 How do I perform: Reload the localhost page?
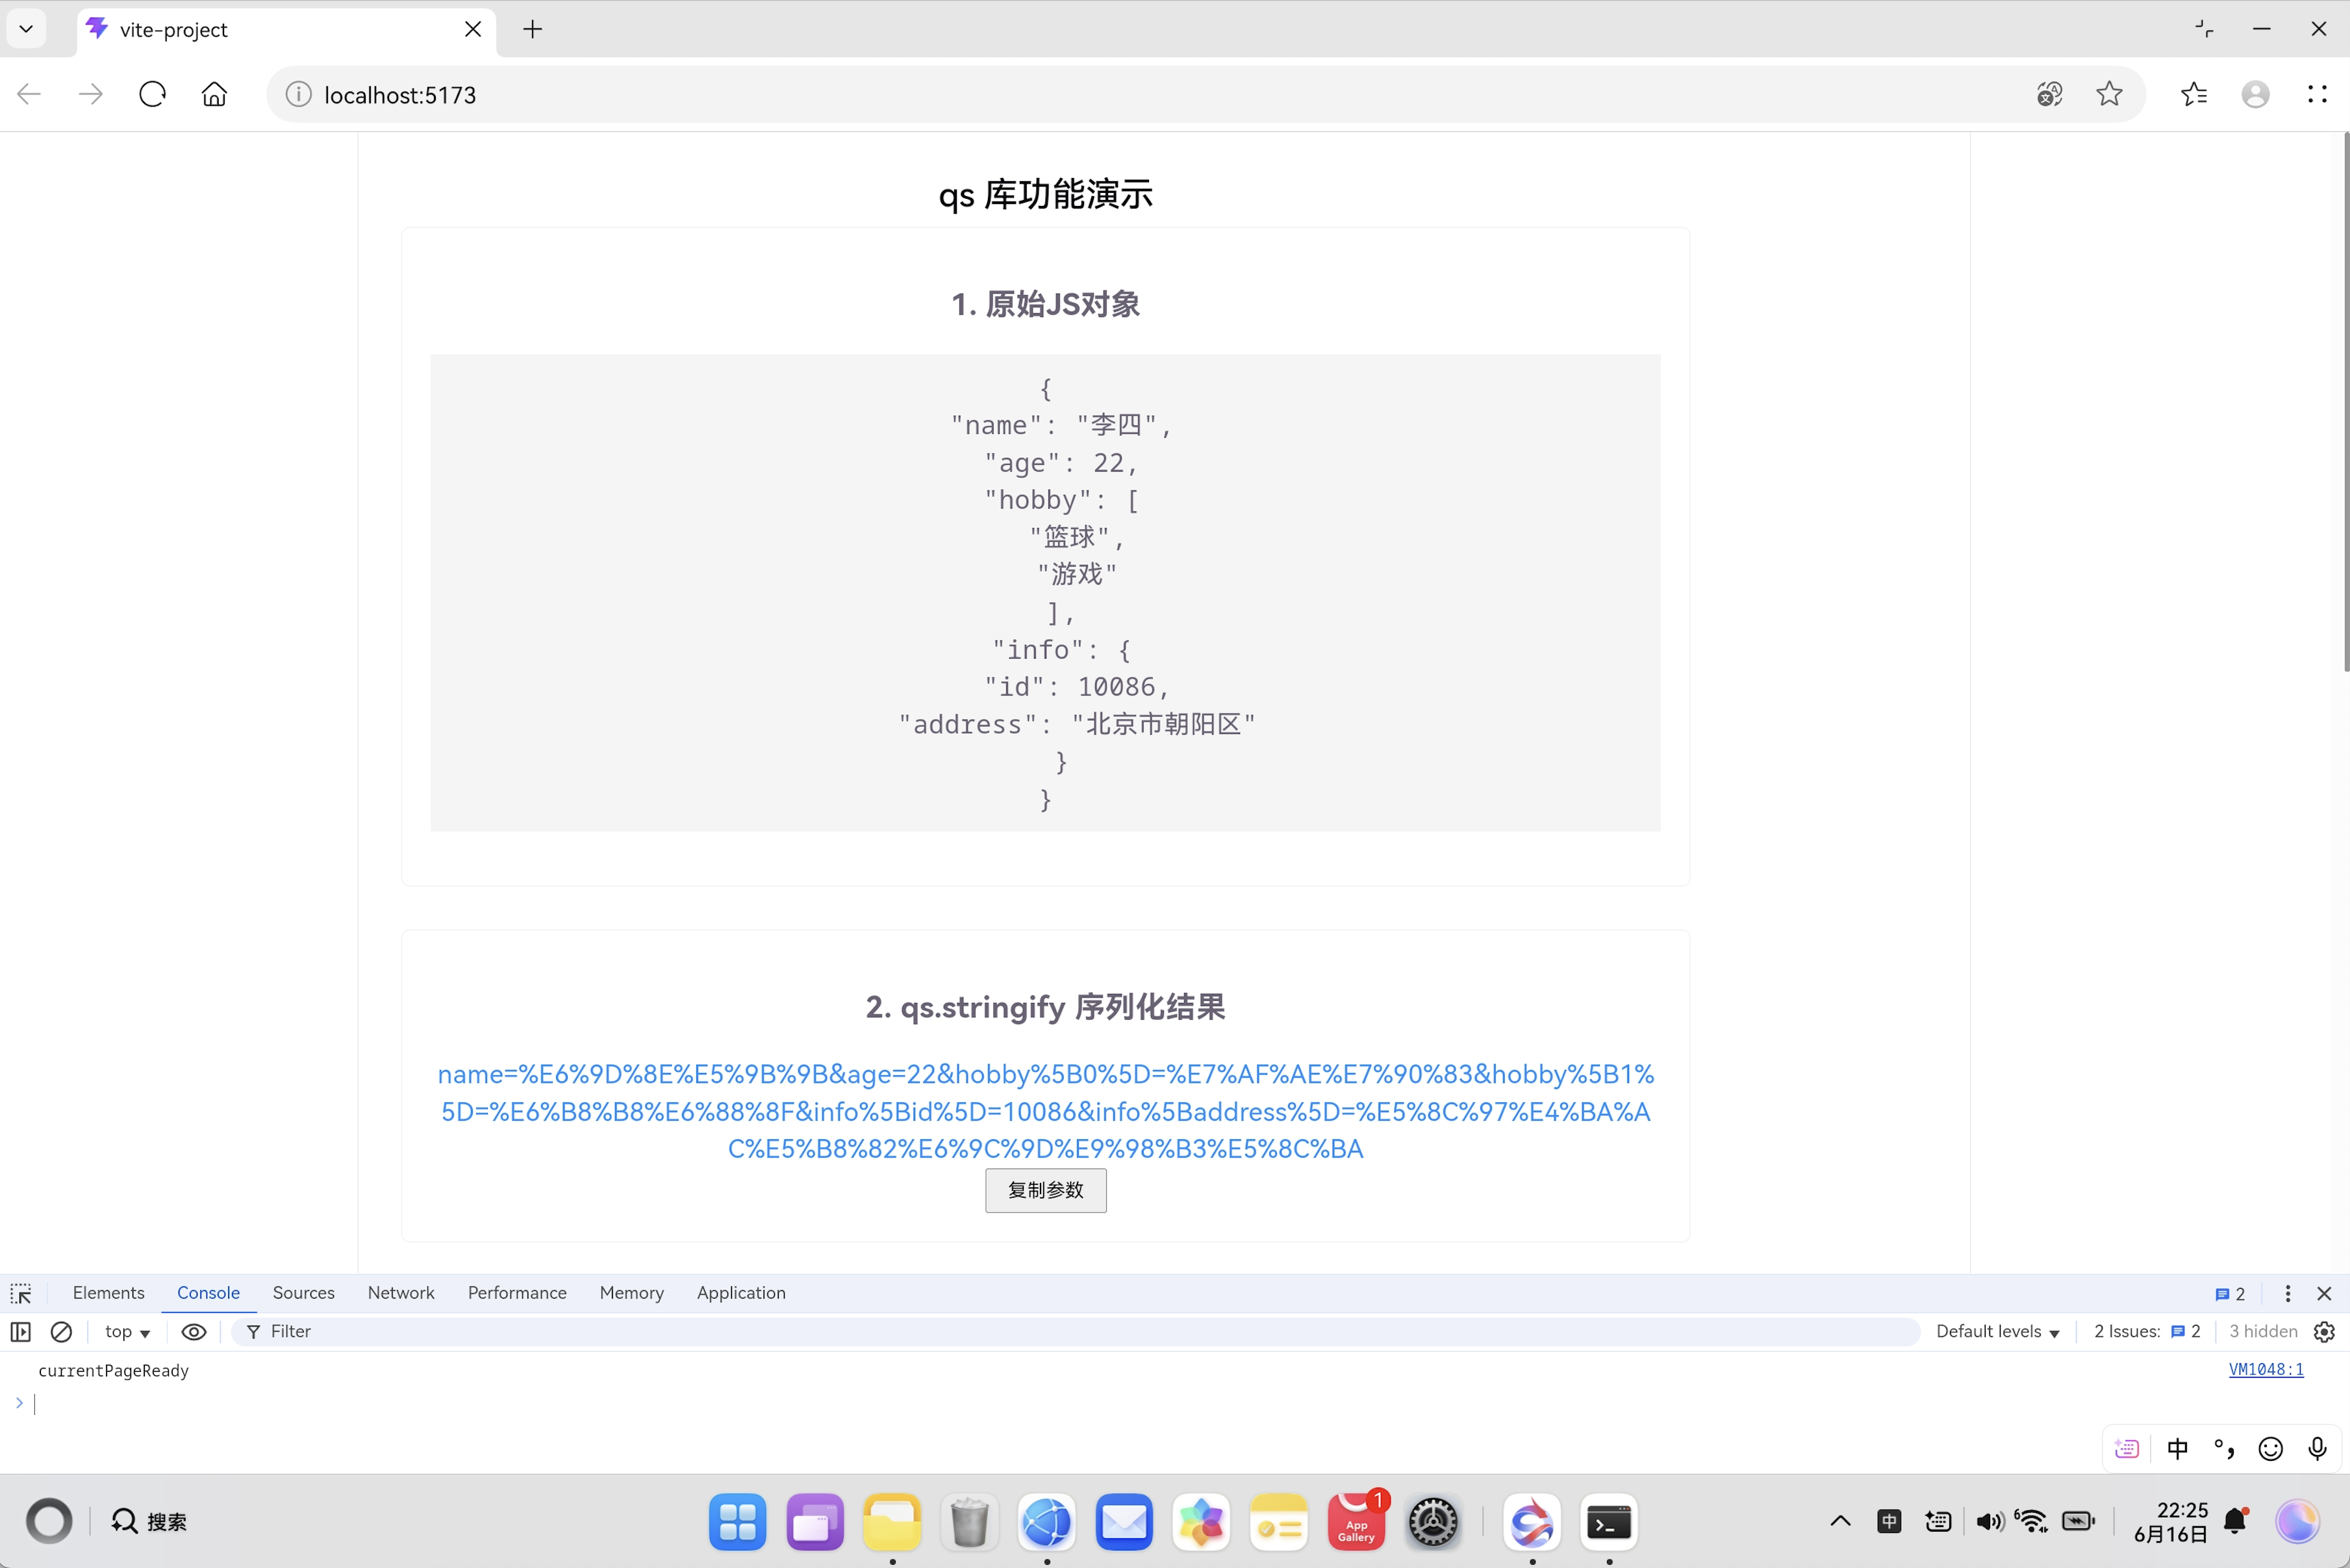click(152, 94)
